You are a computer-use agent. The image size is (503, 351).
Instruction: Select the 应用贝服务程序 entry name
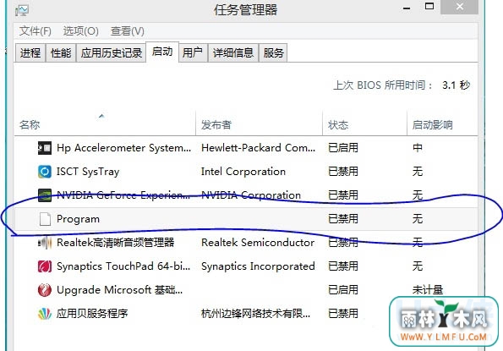[92, 314]
